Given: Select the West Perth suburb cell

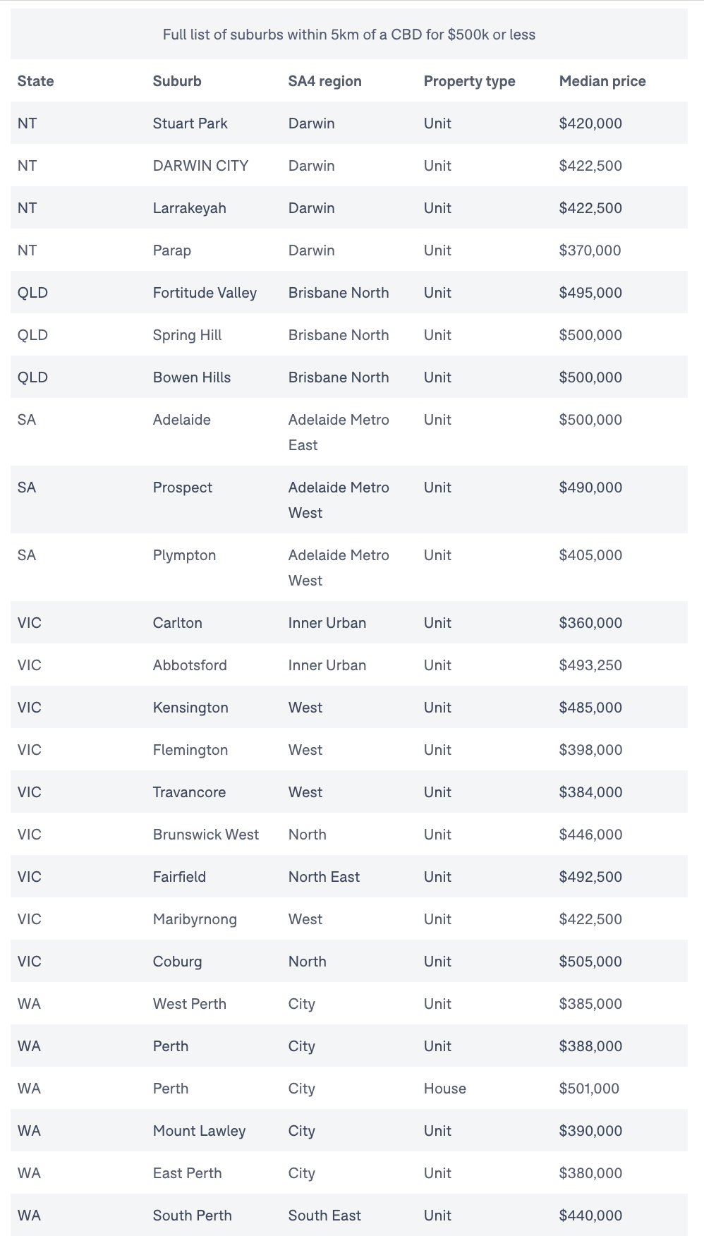Looking at the screenshot, I should click(x=190, y=1004).
